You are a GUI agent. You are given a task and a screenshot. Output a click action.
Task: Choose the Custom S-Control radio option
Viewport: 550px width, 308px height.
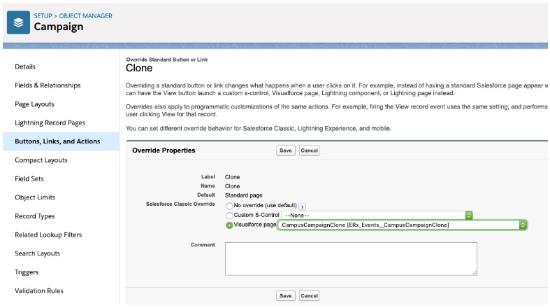229,216
